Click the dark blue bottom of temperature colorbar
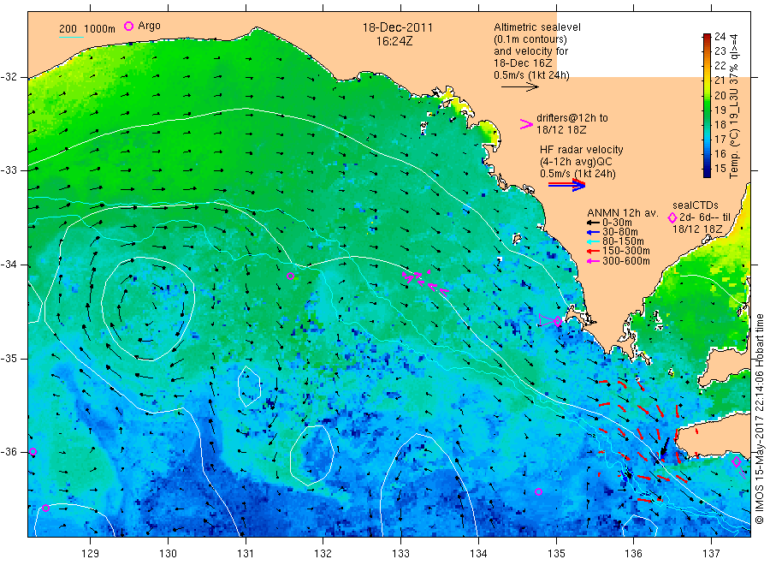The image size is (770, 565). tap(707, 172)
